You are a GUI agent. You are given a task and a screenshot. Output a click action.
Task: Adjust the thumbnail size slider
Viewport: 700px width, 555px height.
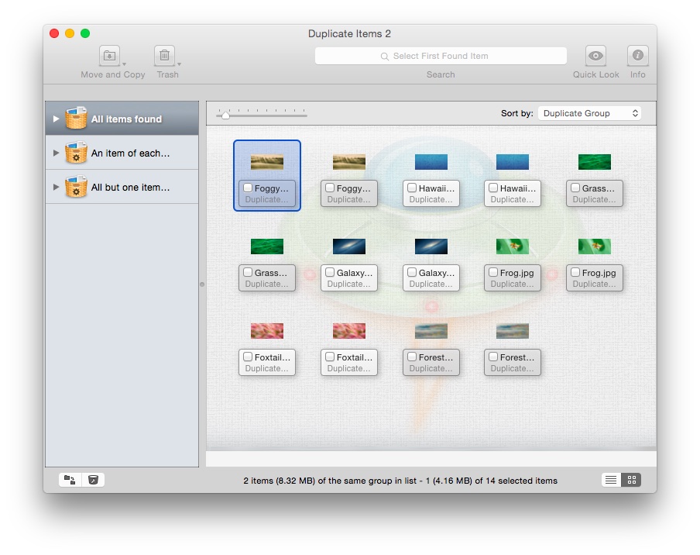click(225, 115)
